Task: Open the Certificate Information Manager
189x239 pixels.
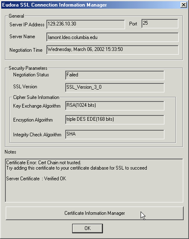Action: point(94,213)
